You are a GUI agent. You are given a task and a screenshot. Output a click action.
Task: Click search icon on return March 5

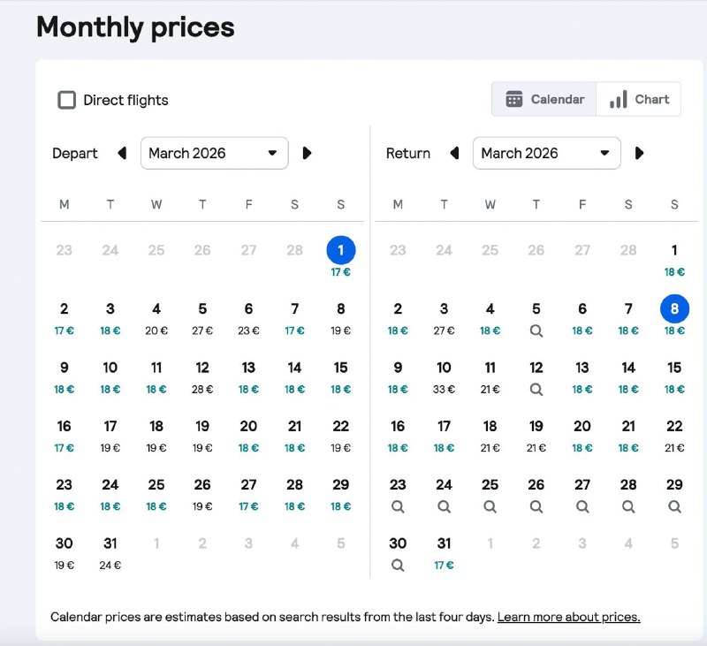536,331
